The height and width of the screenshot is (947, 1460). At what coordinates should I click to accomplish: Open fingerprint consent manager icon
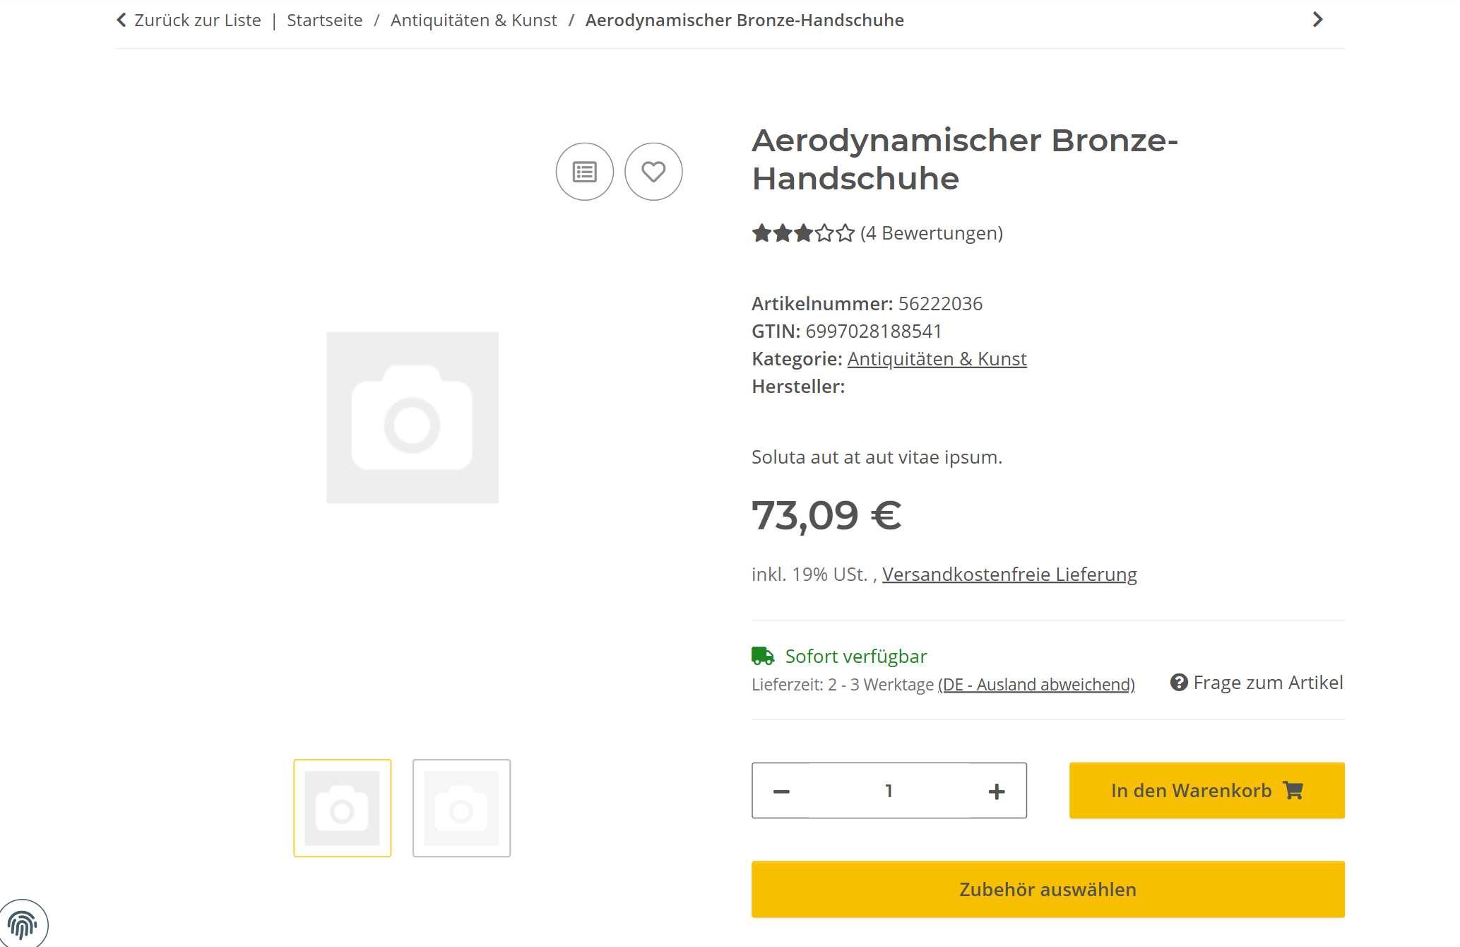(23, 924)
